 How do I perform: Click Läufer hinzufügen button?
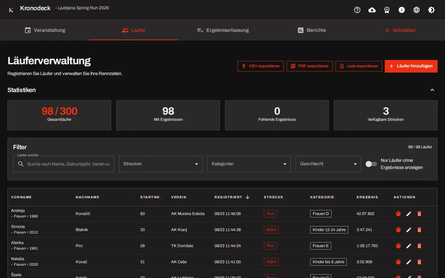(x=411, y=66)
